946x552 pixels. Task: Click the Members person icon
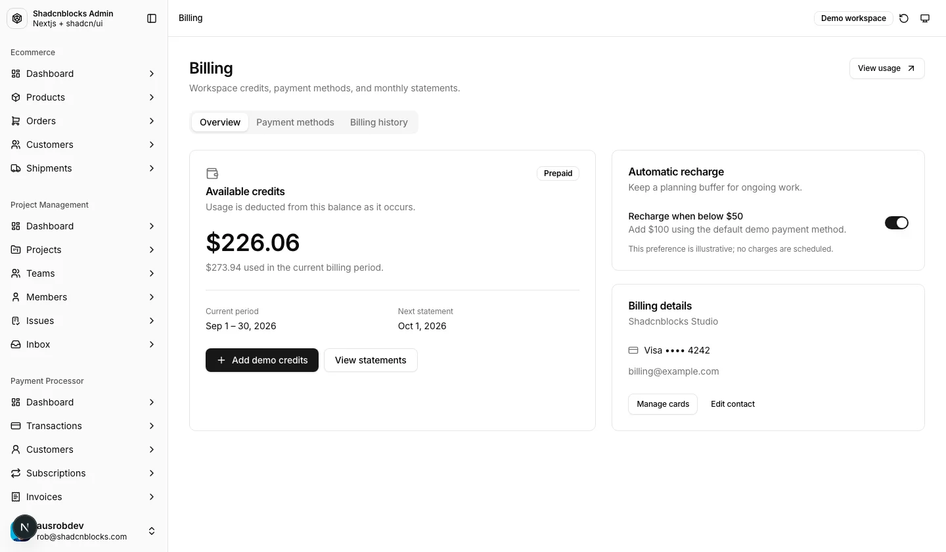coord(16,297)
